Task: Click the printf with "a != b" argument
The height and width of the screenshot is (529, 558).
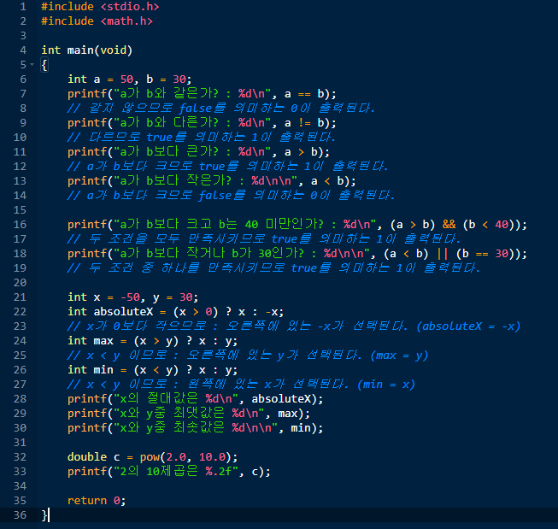Action: pos(202,123)
